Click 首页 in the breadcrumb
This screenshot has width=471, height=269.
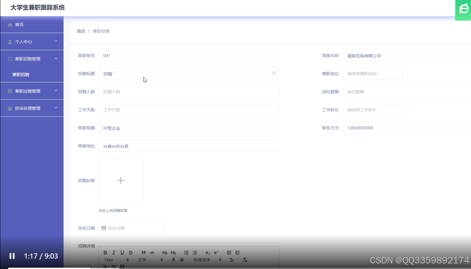[x=81, y=31]
